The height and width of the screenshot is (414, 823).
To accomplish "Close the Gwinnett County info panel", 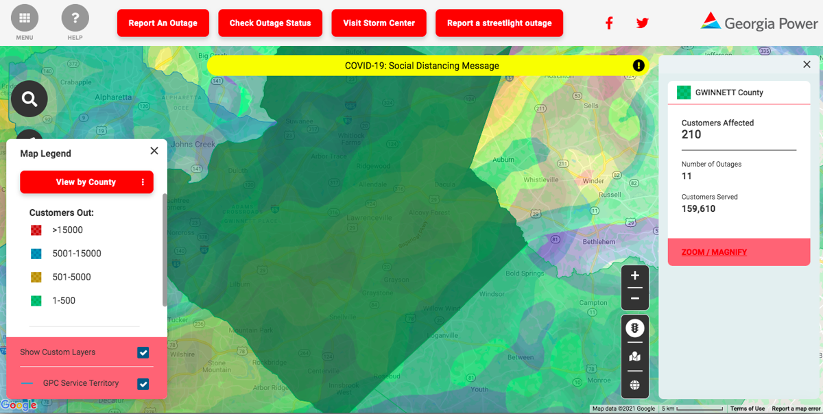I will (x=807, y=64).
